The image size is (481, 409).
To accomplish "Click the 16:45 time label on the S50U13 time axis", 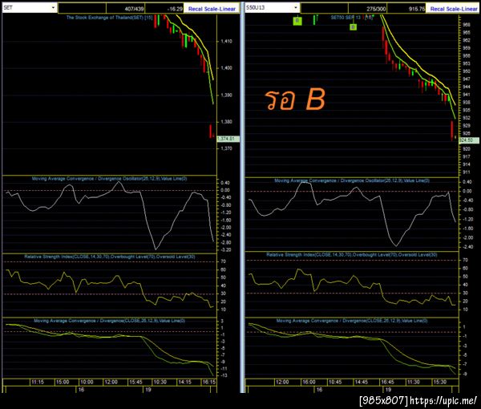I will (387, 382).
